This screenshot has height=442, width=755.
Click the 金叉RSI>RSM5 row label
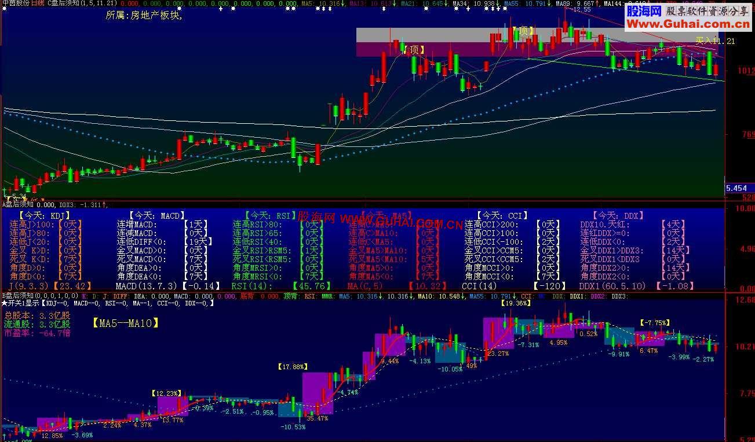coord(263,251)
